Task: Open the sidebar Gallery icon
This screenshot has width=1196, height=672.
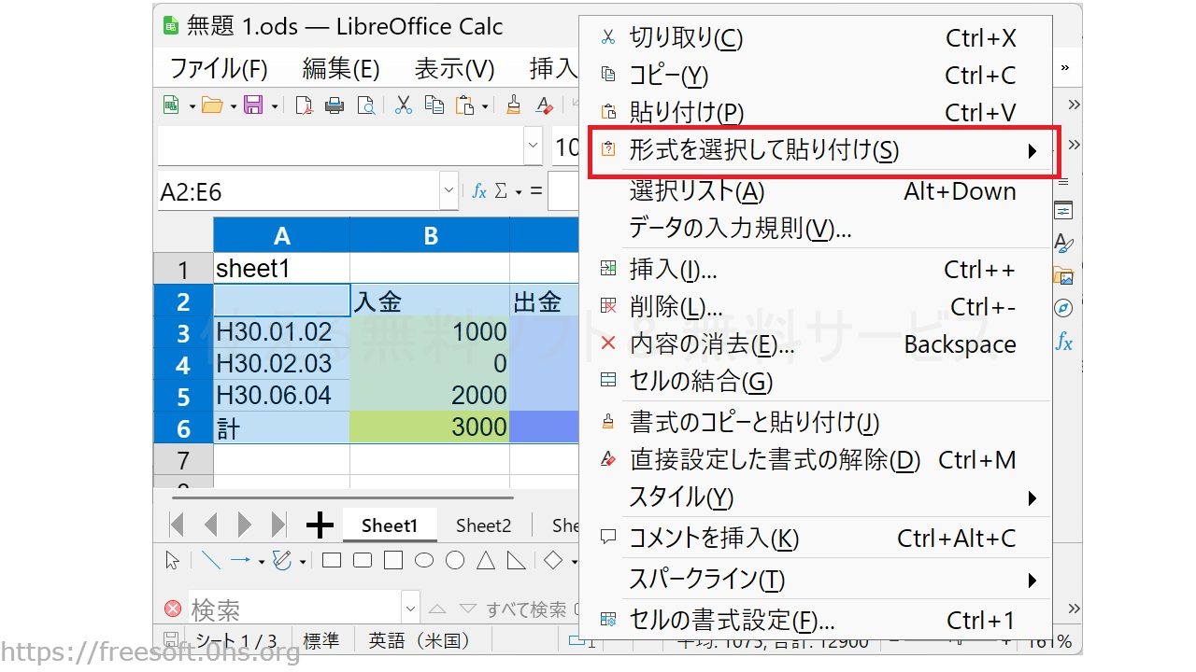Action: (1063, 275)
